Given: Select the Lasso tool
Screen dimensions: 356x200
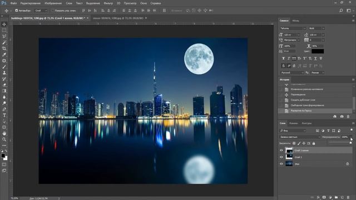Looking at the screenshot, I should (4, 36).
